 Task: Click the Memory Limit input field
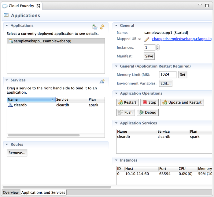168,74
